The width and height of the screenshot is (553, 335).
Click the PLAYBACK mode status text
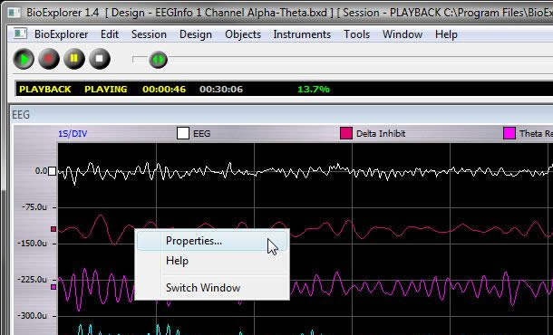[45, 89]
